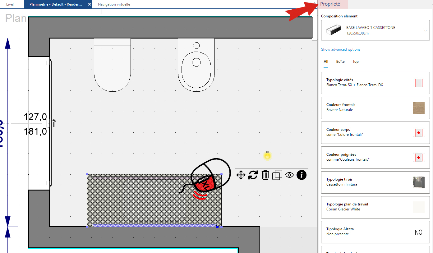The width and height of the screenshot is (433, 253).
Task: Select the yellow light bulb
Action: coord(267,155)
